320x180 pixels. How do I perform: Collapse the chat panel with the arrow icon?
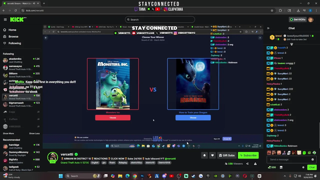(x=268, y=28)
